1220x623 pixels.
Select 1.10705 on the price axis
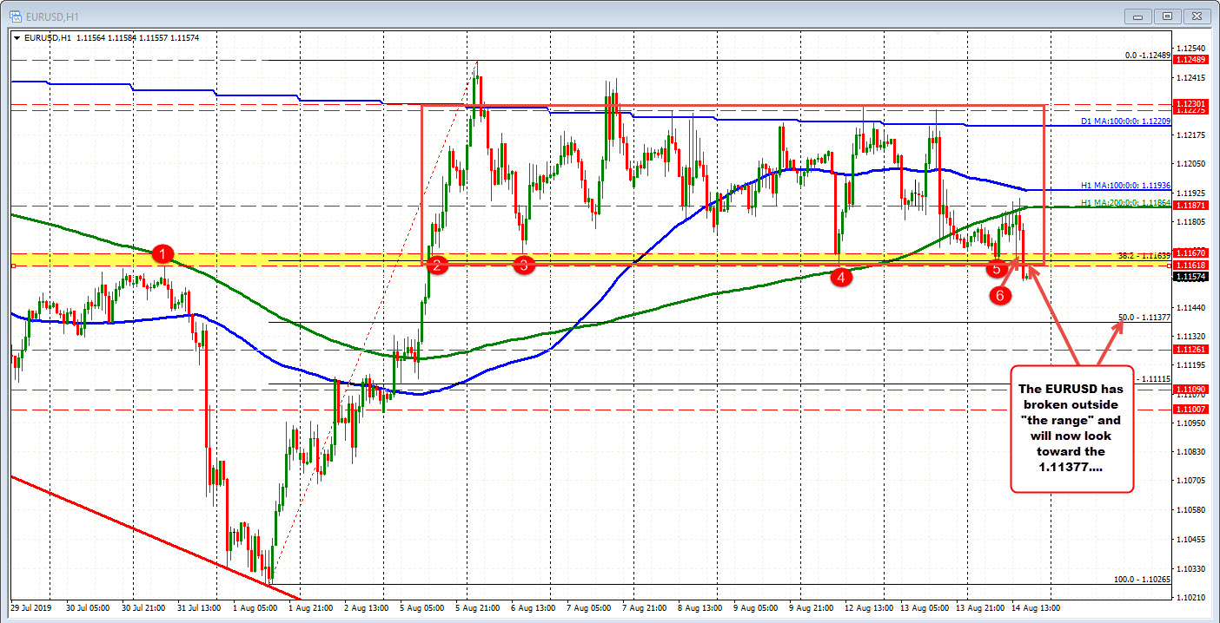click(x=1192, y=481)
